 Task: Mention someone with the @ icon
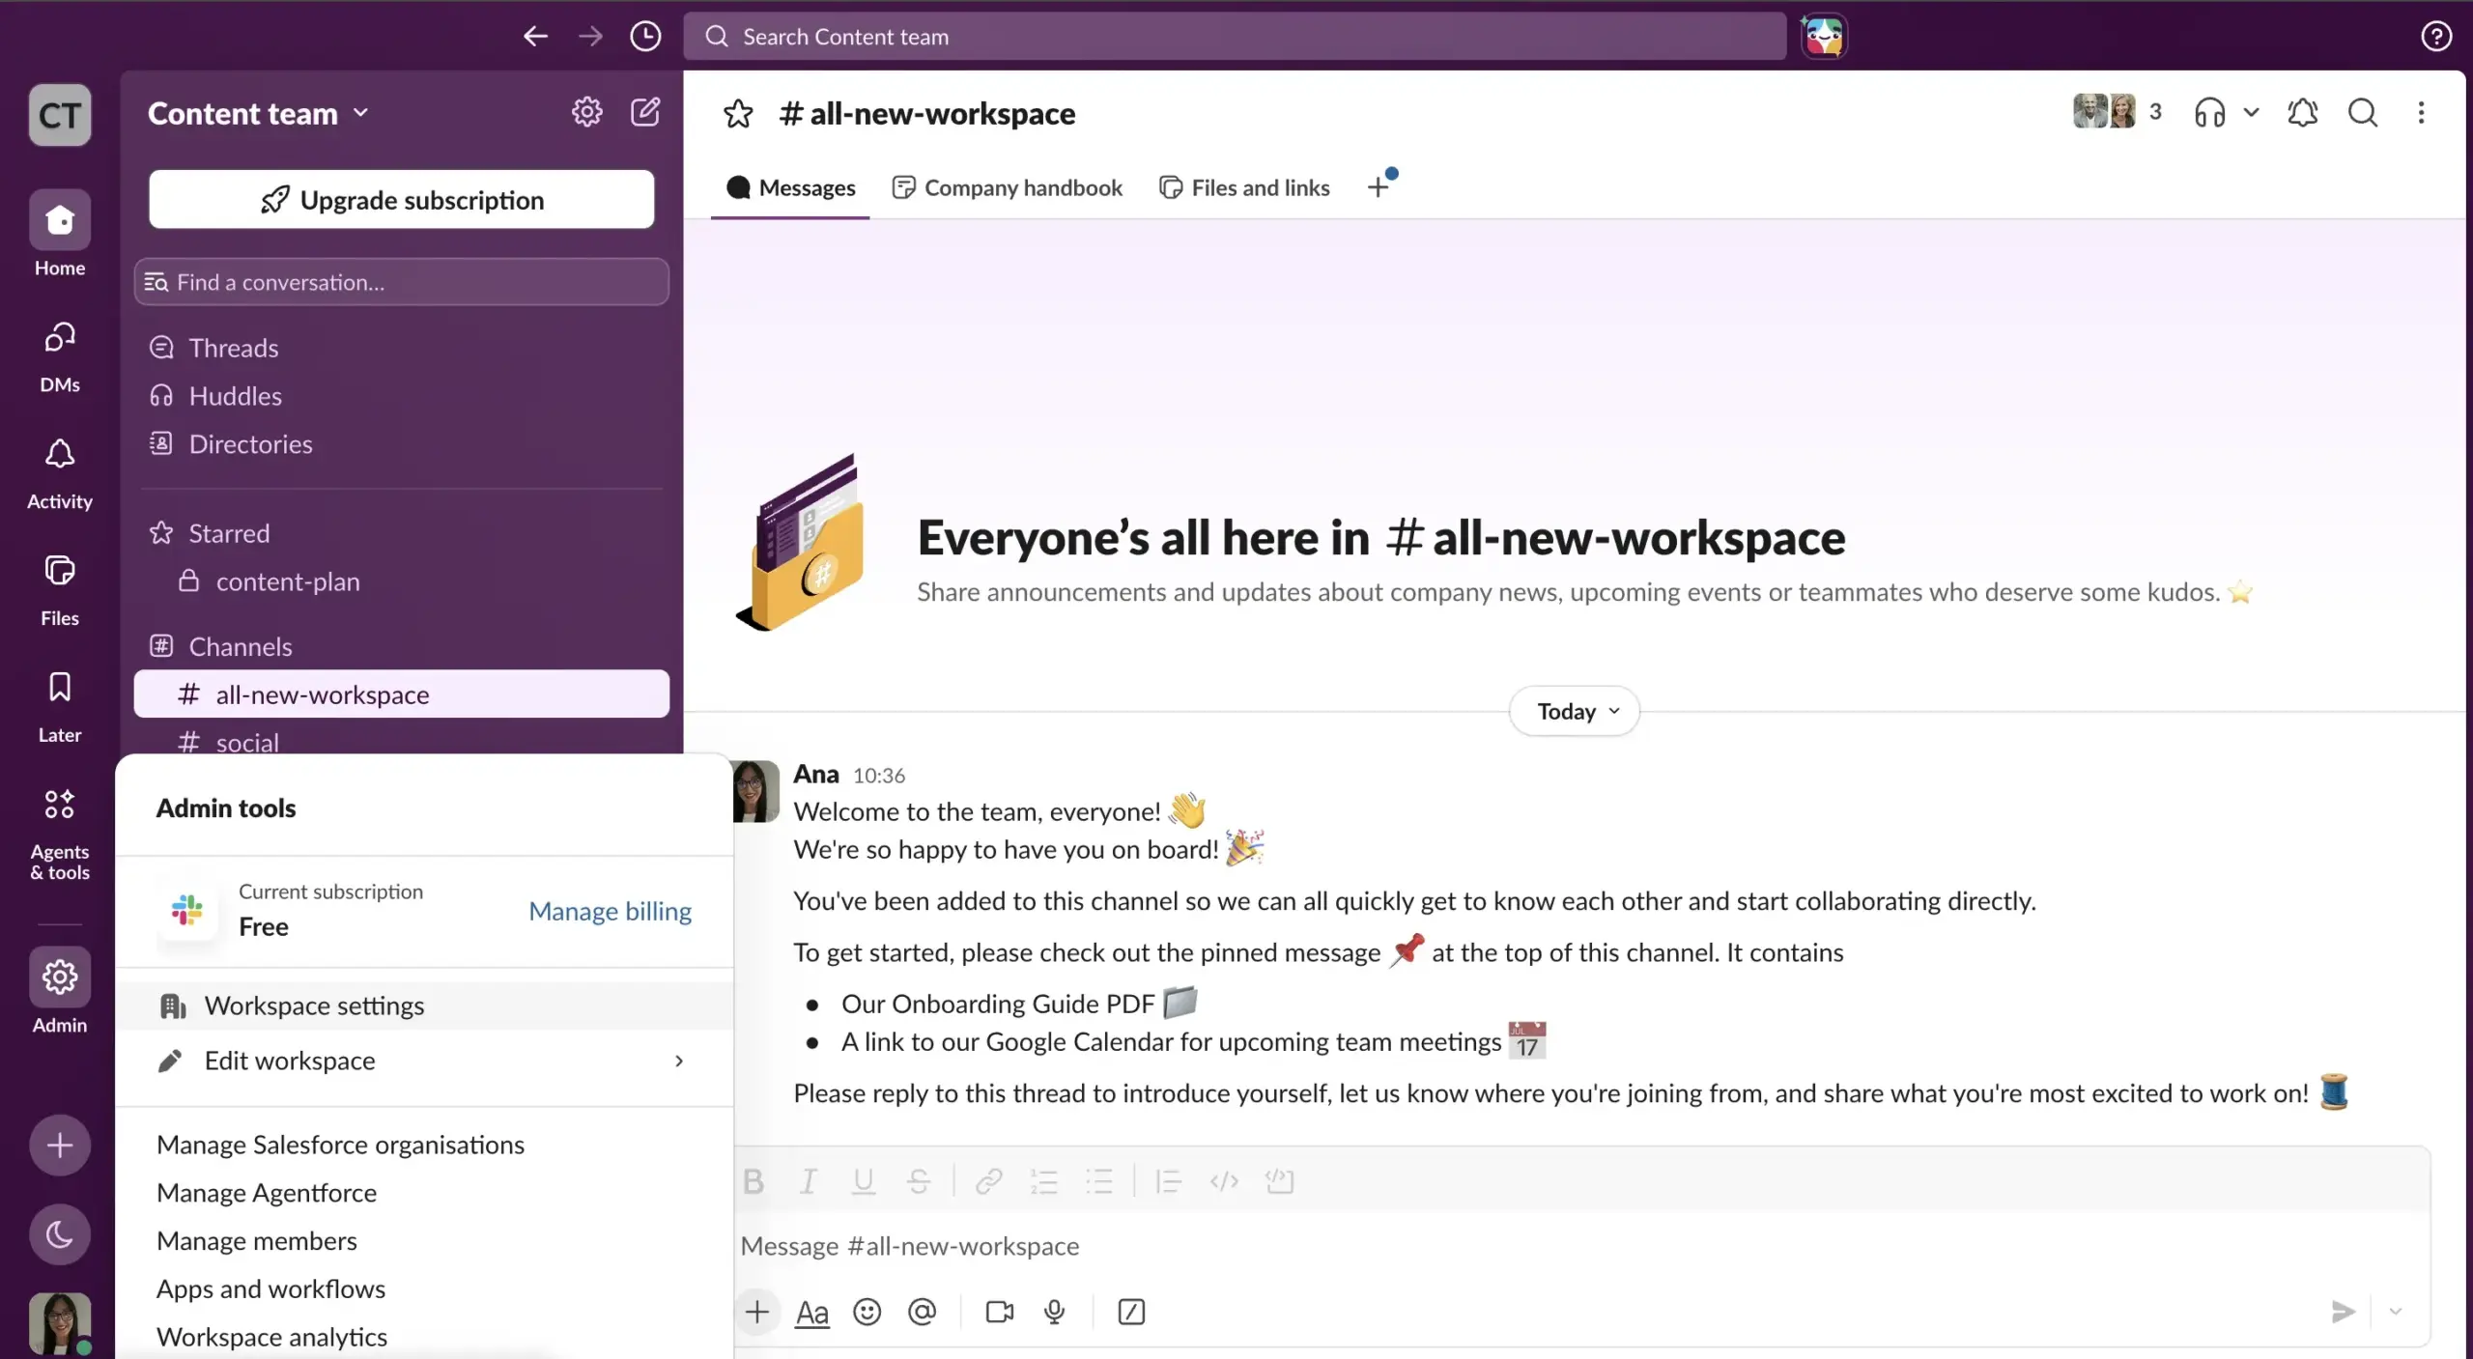click(x=922, y=1312)
